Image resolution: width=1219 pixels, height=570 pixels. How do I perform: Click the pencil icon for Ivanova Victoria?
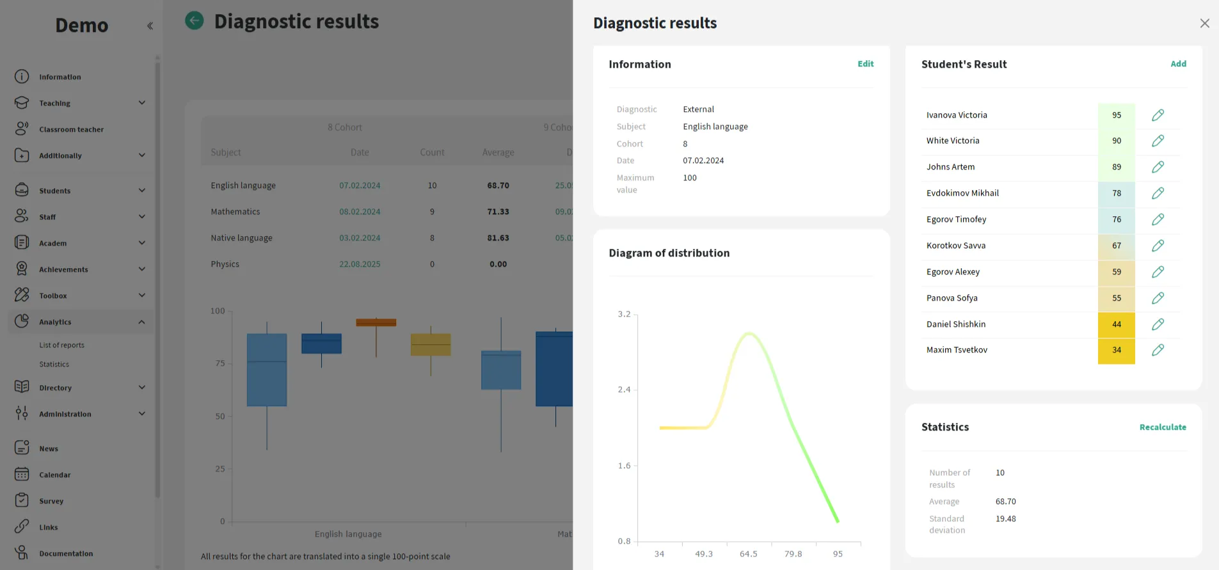coord(1158,115)
